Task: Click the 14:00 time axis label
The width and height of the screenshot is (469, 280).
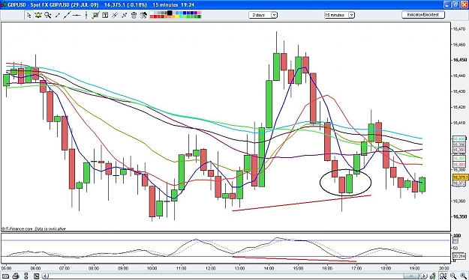Action: tap(269, 268)
